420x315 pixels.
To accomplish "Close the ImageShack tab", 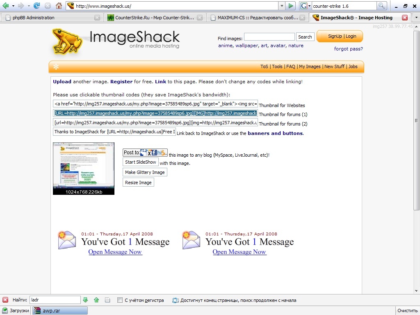I will tap(405, 18).
